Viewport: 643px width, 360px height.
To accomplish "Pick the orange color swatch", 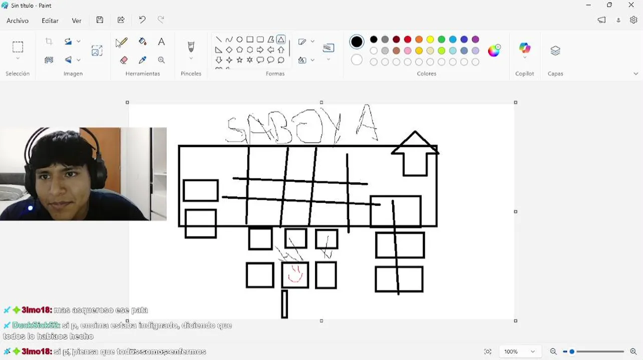I will [x=419, y=39].
